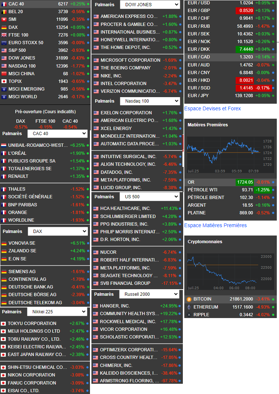Screen dimensions: 279x394
Task: Open the DOW JONES index row
Action: [x=45, y=58]
